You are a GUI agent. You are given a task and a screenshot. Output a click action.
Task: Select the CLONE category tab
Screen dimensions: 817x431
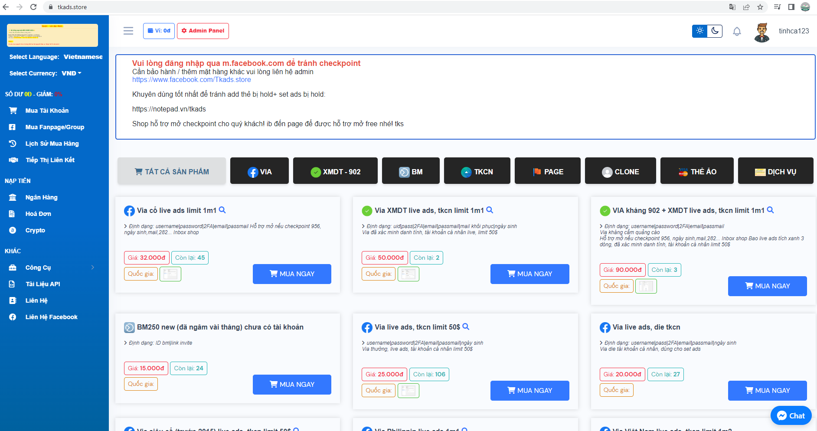coord(621,171)
